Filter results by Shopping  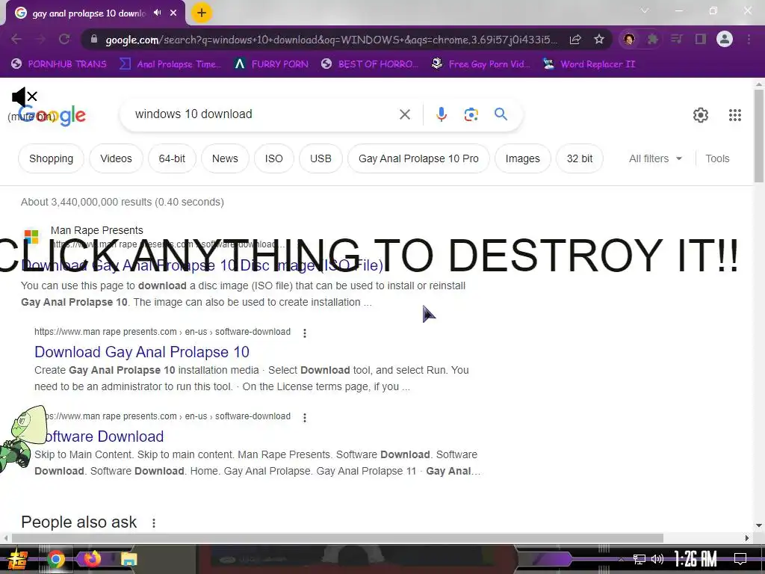[52, 158]
